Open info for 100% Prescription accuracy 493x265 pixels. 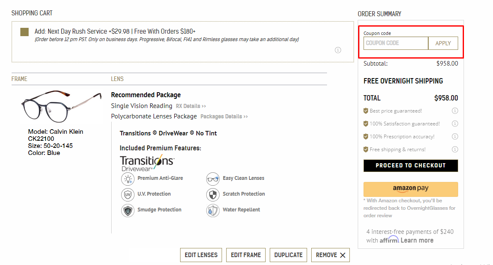(455, 137)
